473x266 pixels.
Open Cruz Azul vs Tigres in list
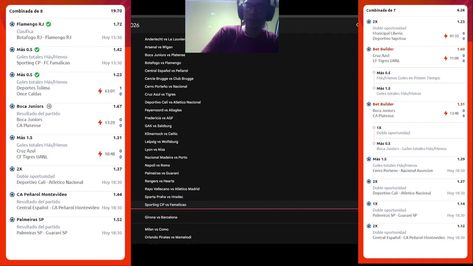tap(160, 94)
